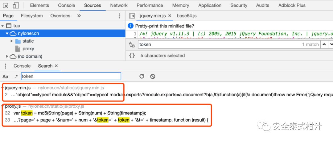Open the base64.js file tab
333x141 pixels.
(x=187, y=16)
